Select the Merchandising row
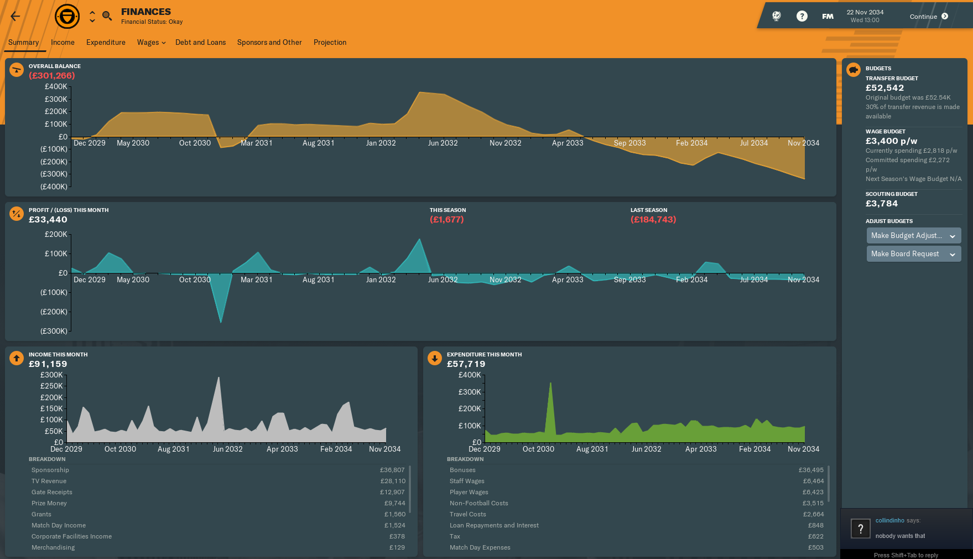This screenshot has width=973, height=559. [218, 547]
